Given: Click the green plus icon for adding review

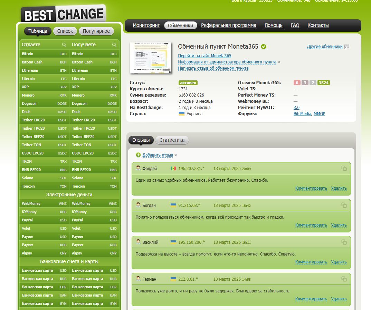Looking at the screenshot, I should [138, 155].
